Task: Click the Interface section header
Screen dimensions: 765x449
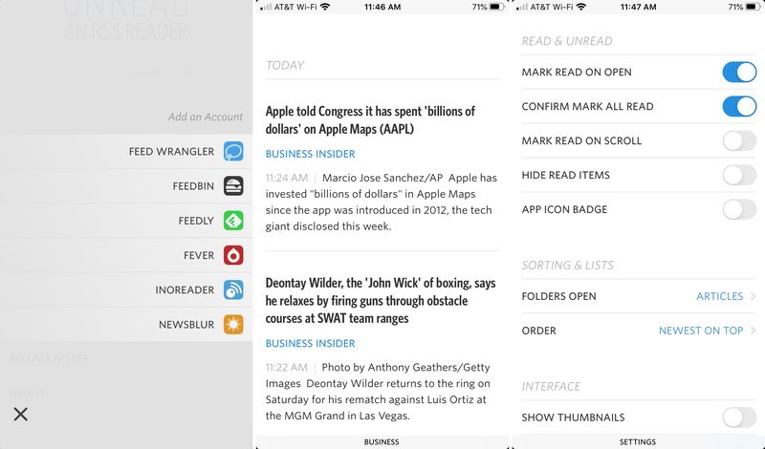Action: (x=551, y=387)
